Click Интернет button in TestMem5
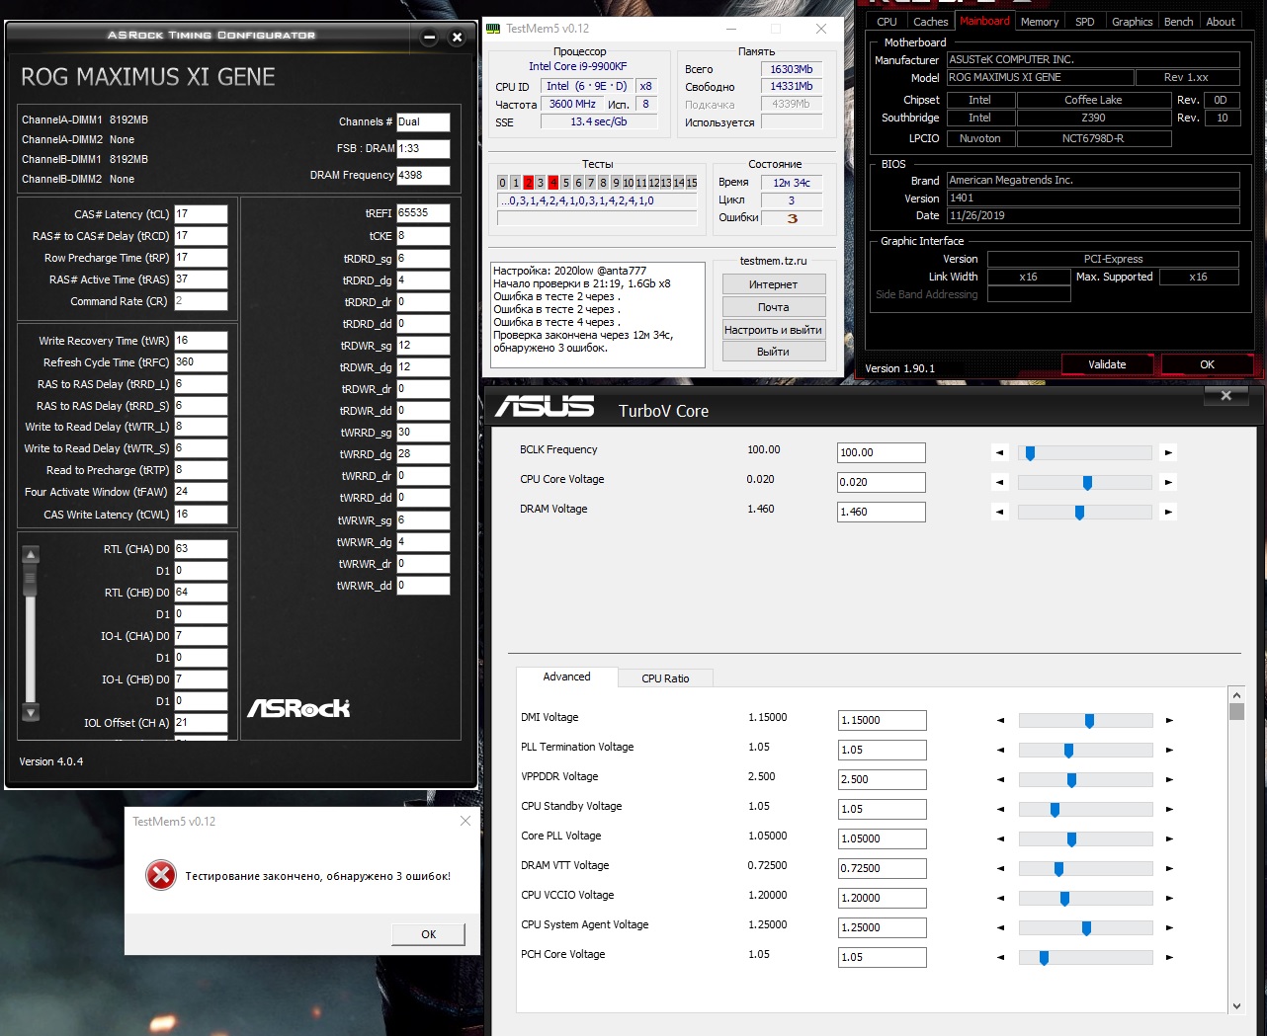 (773, 284)
